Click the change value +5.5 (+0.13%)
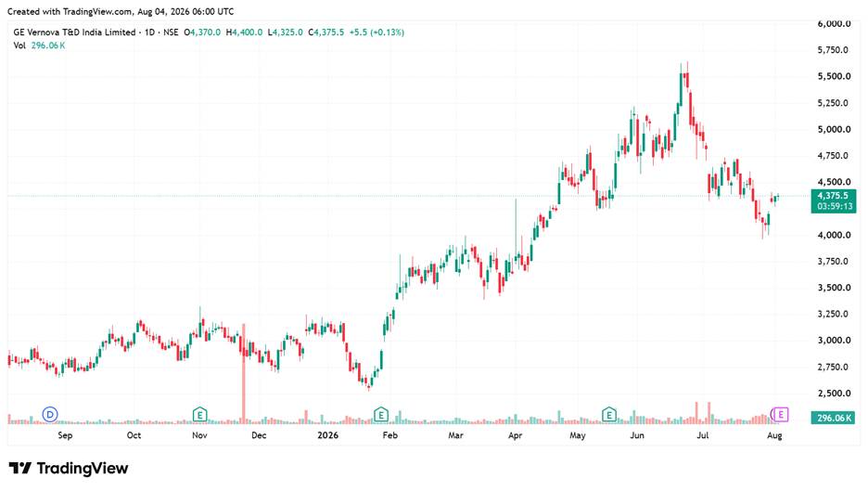 click(377, 32)
